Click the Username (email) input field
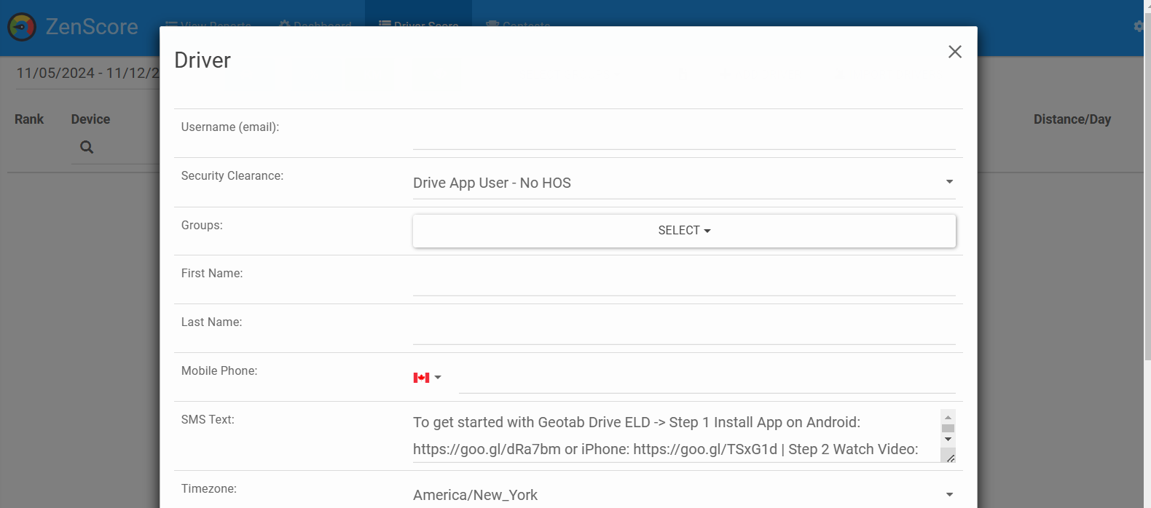 click(684, 134)
